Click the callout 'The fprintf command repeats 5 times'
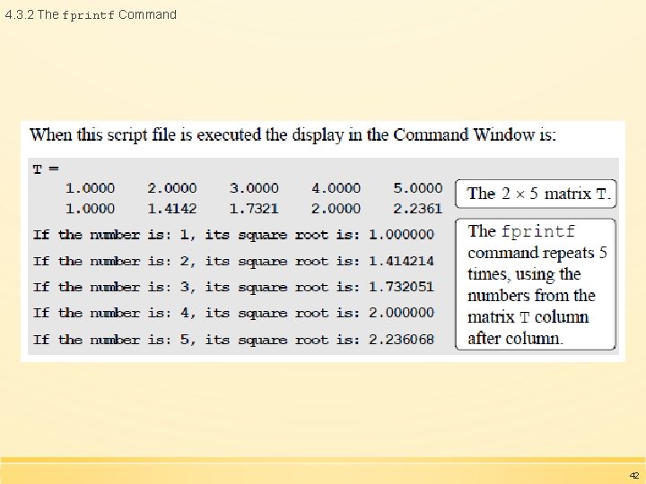 point(536,284)
